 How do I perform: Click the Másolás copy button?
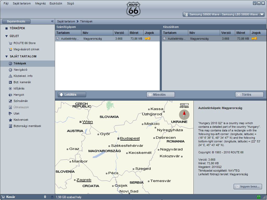(x=161, y=95)
